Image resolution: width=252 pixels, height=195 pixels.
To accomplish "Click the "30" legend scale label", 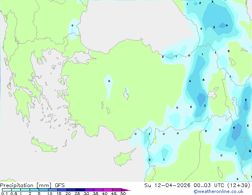I will point(86,193).
